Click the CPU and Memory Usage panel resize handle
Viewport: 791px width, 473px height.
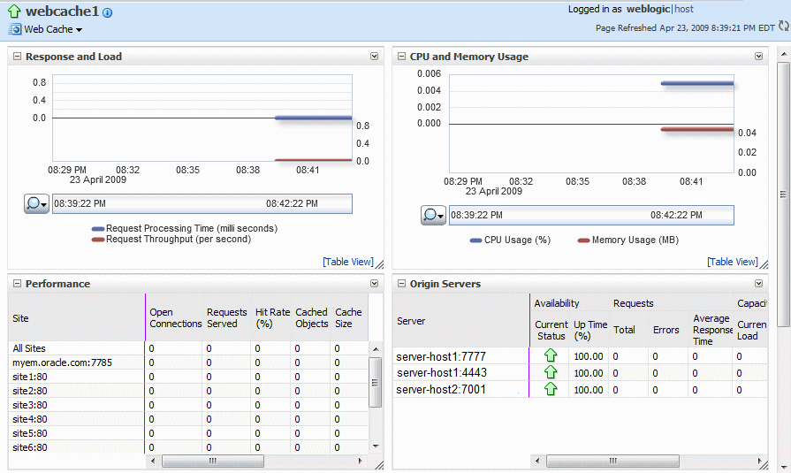coord(764,264)
